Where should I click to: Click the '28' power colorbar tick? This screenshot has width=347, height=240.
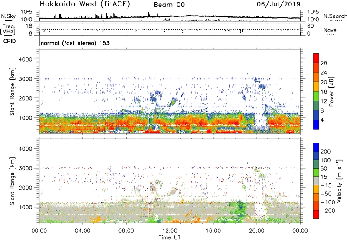click(324, 63)
